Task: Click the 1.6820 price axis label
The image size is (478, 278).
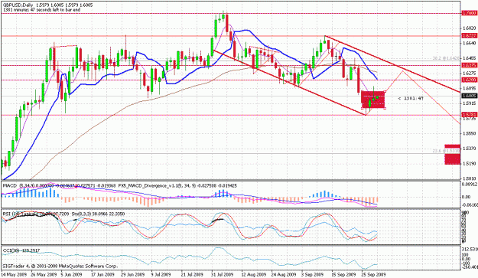Action: [469, 28]
